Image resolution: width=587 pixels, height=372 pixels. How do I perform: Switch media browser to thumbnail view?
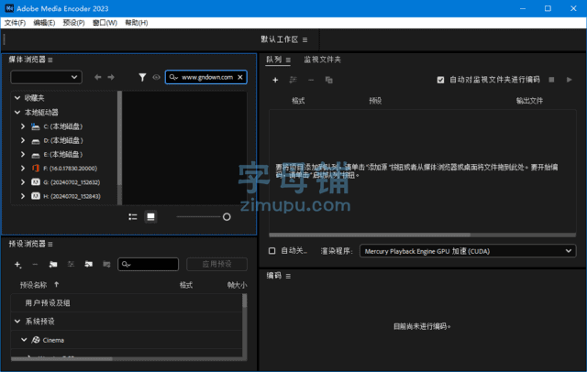pyautogui.click(x=150, y=217)
